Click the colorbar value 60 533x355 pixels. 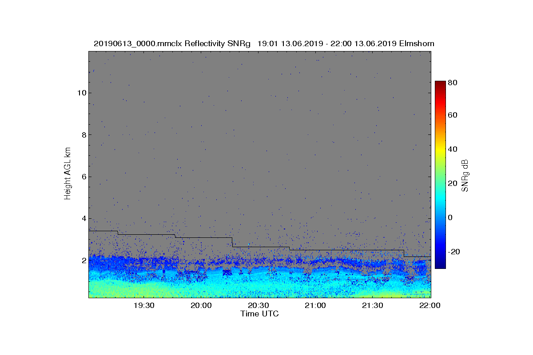453,115
